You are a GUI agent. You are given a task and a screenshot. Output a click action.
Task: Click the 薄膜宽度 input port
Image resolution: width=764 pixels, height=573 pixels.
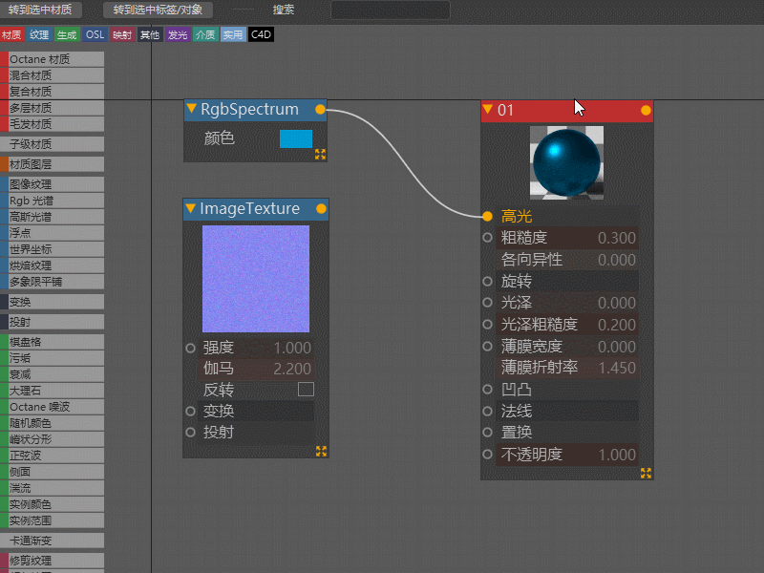pyautogui.click(x=487, y=347)
